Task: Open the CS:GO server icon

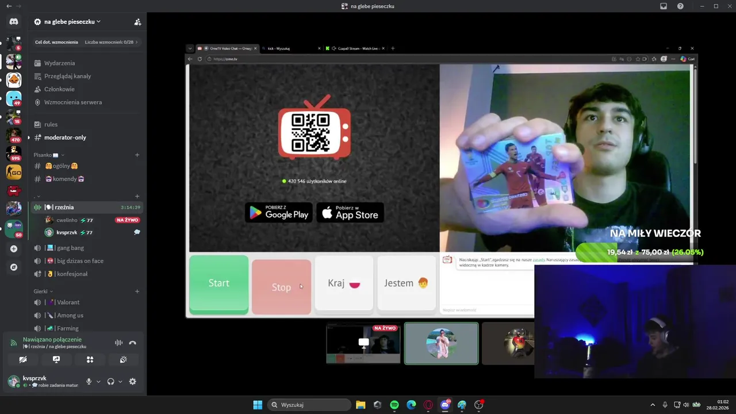Action: point(14,172)
